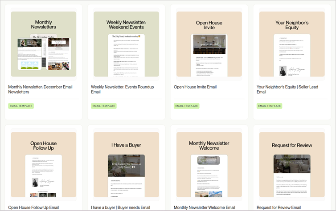Open the Request for Review thumbnail

(292, 165)
